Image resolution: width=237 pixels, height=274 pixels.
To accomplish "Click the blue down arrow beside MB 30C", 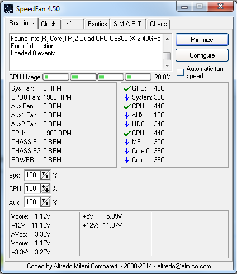I will tap(127, 142).
